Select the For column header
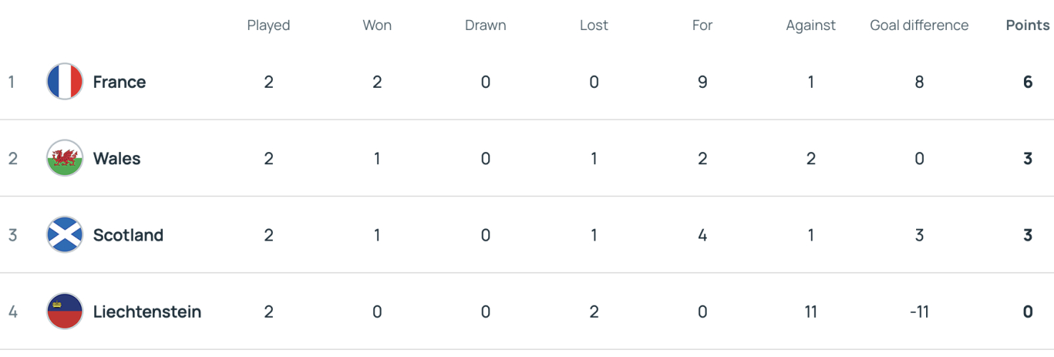Image resolution: width=1054 pixels, height=357 pixels. (702, 25)
